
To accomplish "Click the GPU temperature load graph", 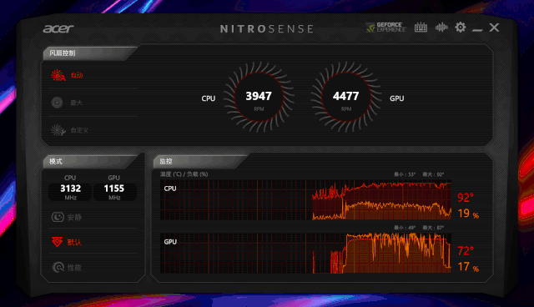I will pyautogui.click(x=305, y=254).
